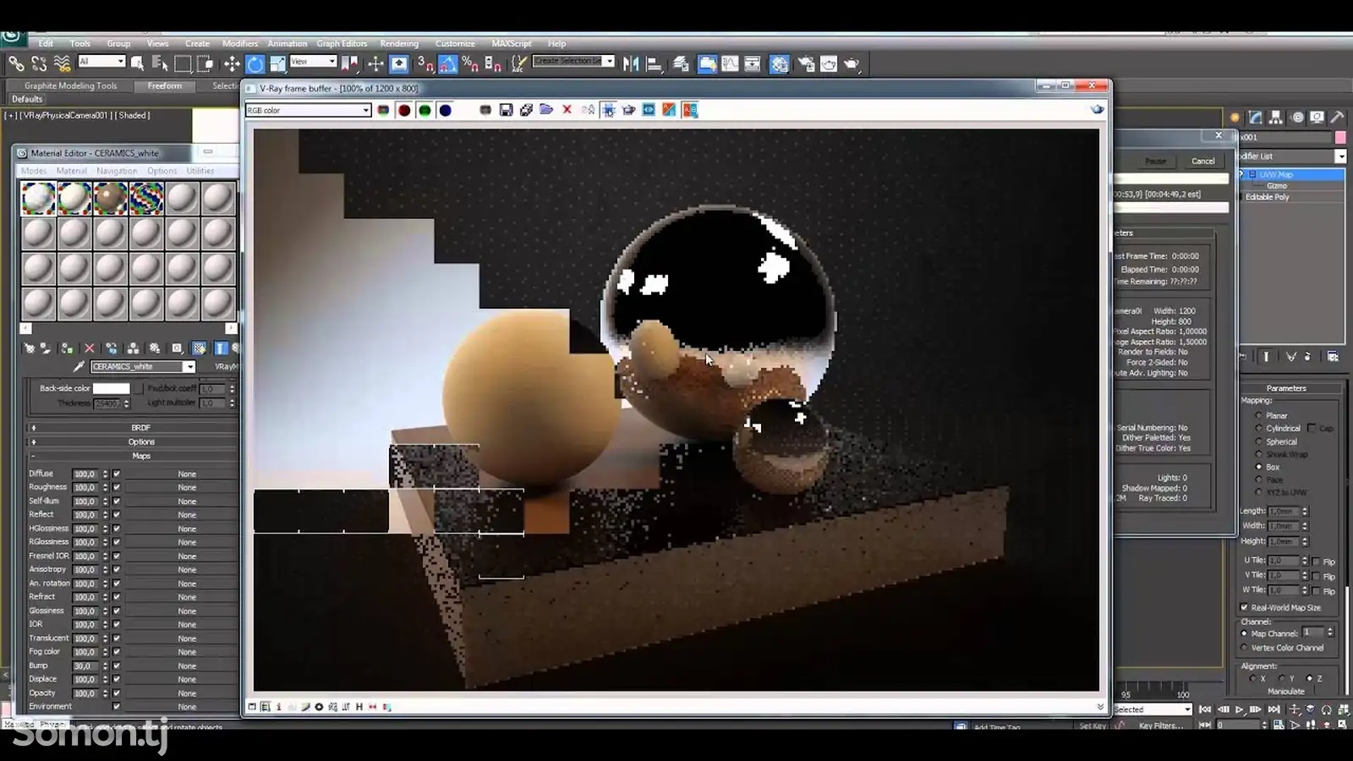Image resolution: width=1353 pixels, height=761 pixels.
Task: Toggle the Reflect map checkbox
Action: (x=117, y=515)
